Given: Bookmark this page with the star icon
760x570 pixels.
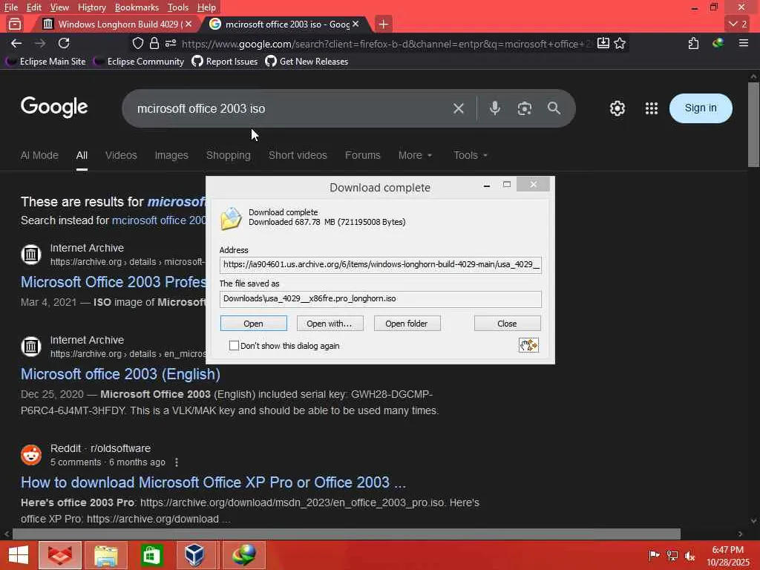Looking at the screenshot, I should click(620, 44).
